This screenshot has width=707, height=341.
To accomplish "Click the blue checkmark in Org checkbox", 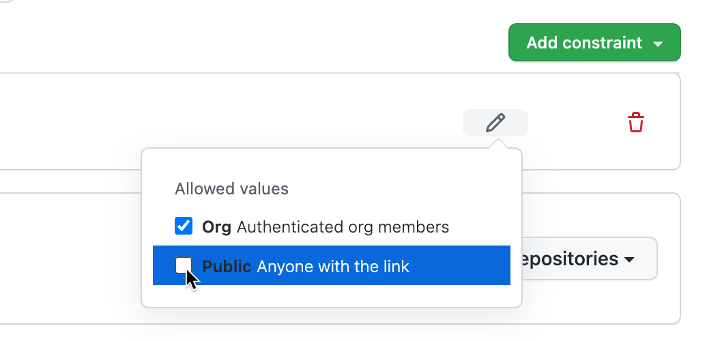I will (x=184, y=226).
